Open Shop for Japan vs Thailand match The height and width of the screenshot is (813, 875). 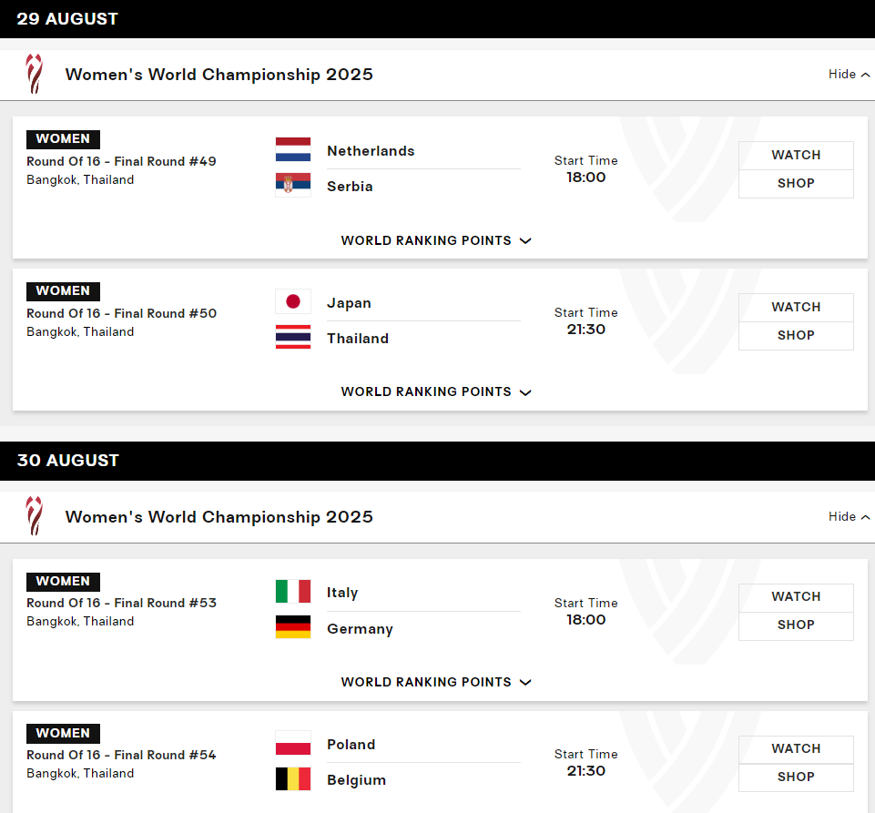pos(796,335)
